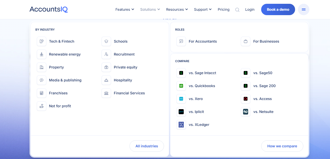Viewport: 330px width, 159px height.
Task: Open the Franchises text link
Action: (58, 93)
